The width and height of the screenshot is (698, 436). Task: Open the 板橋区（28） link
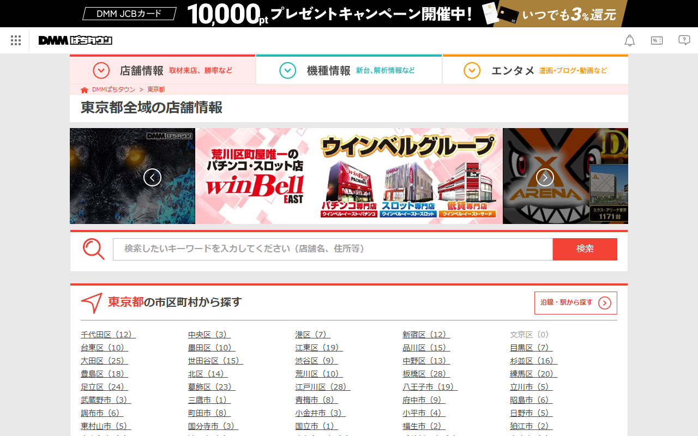point(426,374)
